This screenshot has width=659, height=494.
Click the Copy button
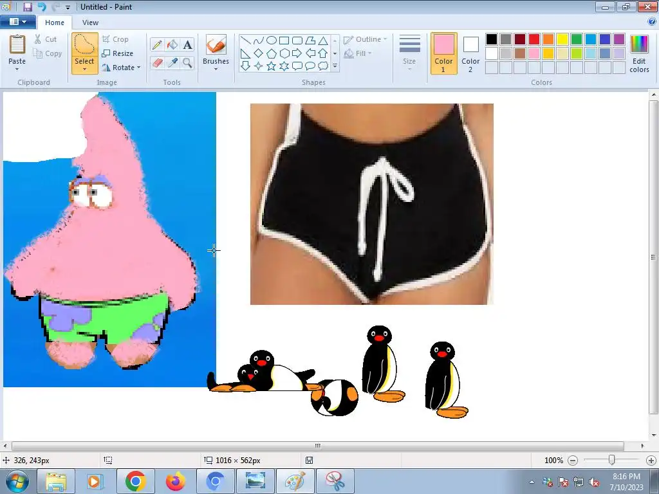(x=48, y=53)
